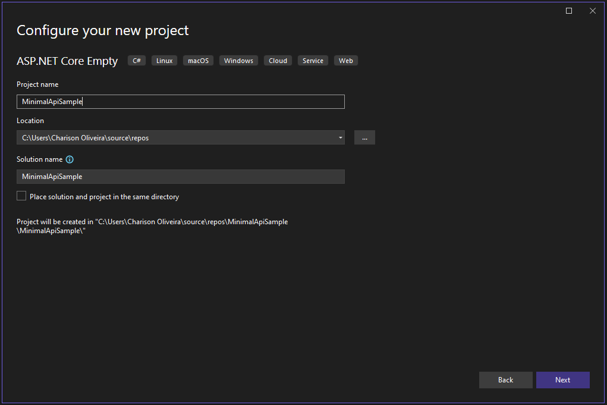The height and width of the screenshot is (405, 607).
Task: Click the macOS platform tag
Action: (x=199, y=61)
